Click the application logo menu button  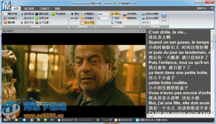tap(6, 6)
